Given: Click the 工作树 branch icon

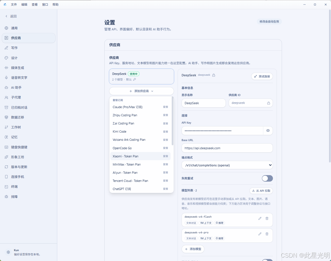Looking at the screenshot, I should pos(6,127).
